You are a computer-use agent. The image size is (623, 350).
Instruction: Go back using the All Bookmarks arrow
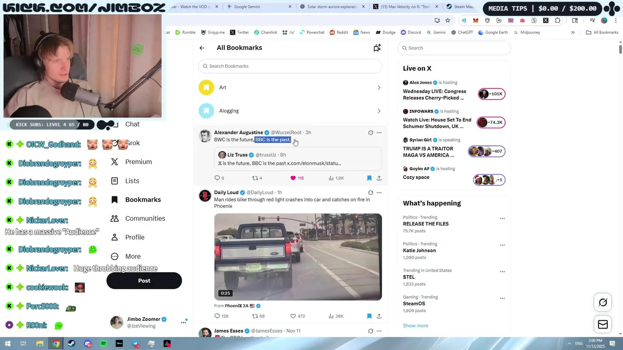(x=202, y=48)
